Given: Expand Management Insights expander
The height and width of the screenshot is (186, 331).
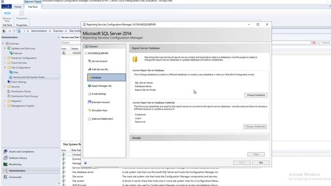Looking at the screenshot, I should coord(5,106).
